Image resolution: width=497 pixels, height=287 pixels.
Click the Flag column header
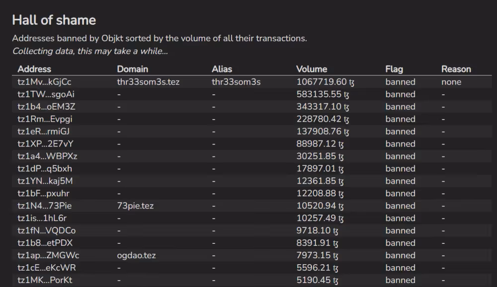tap(394, 69)
